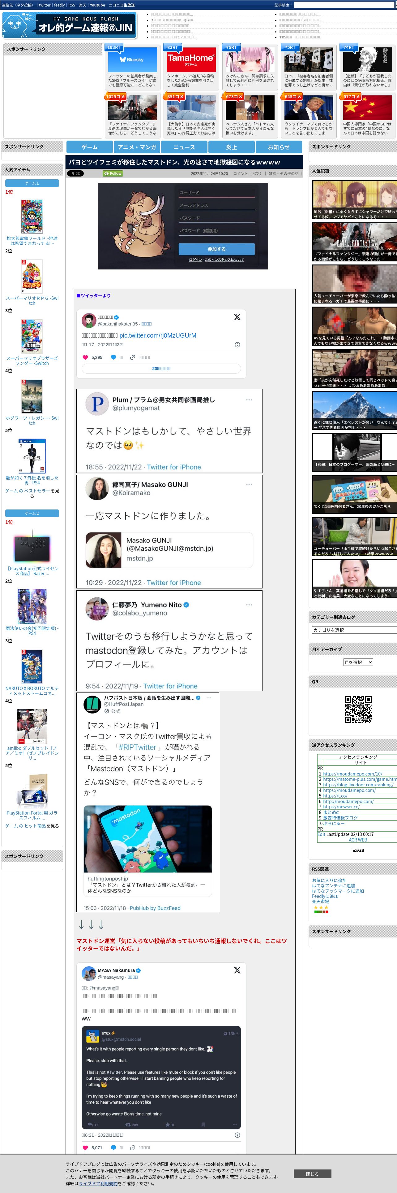Click the Everest popular article thumbnail
397x1193 pixels.
[354, 411]
